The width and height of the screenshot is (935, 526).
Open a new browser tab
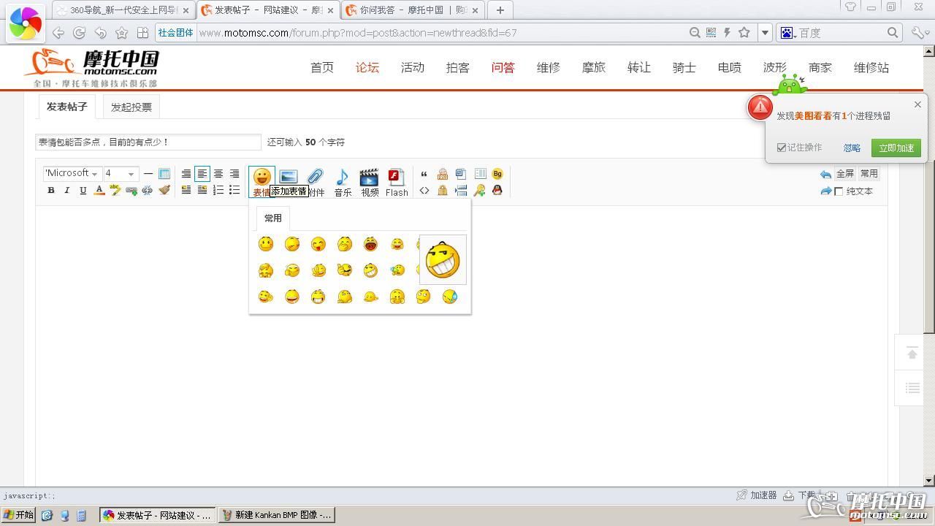point(500,10)
